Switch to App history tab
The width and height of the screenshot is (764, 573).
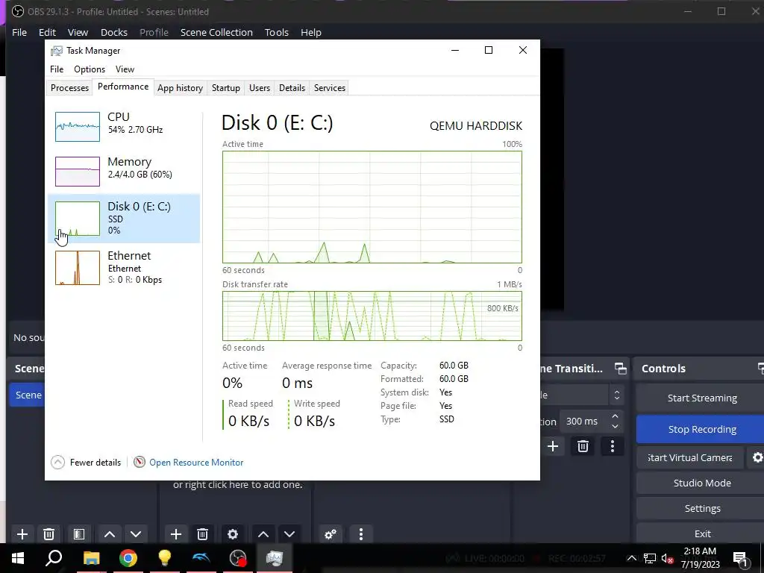[180, 88]
